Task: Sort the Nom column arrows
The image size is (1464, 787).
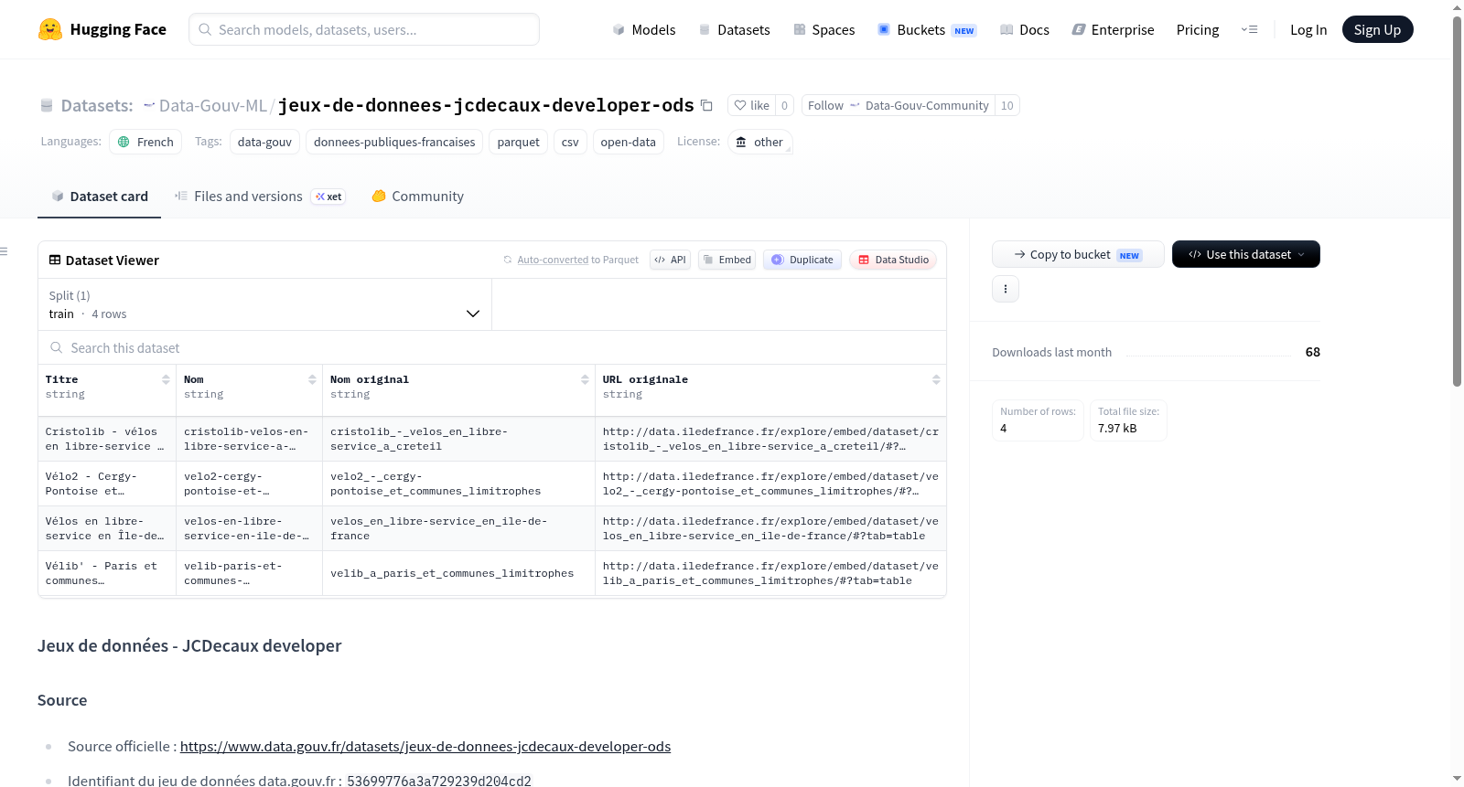Action: point(312,379)
